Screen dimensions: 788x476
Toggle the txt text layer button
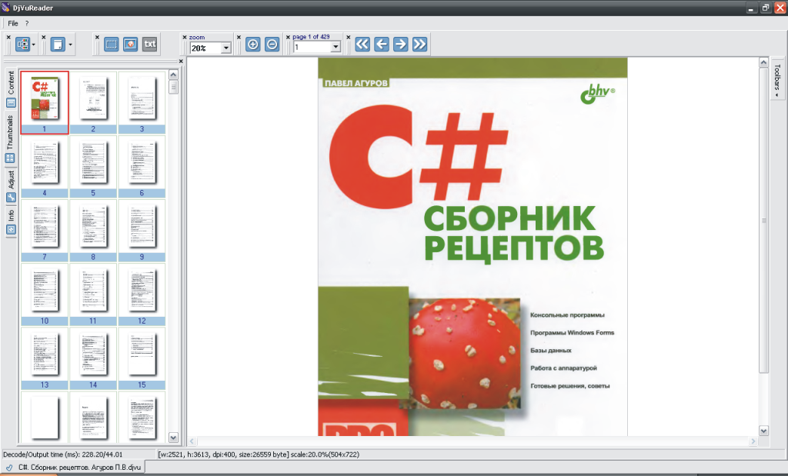150,44
